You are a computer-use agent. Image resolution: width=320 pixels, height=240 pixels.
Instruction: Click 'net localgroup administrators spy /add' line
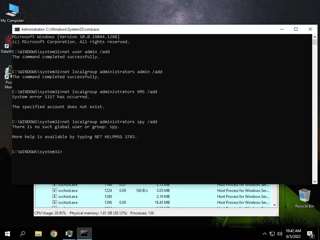click(85, 122)
